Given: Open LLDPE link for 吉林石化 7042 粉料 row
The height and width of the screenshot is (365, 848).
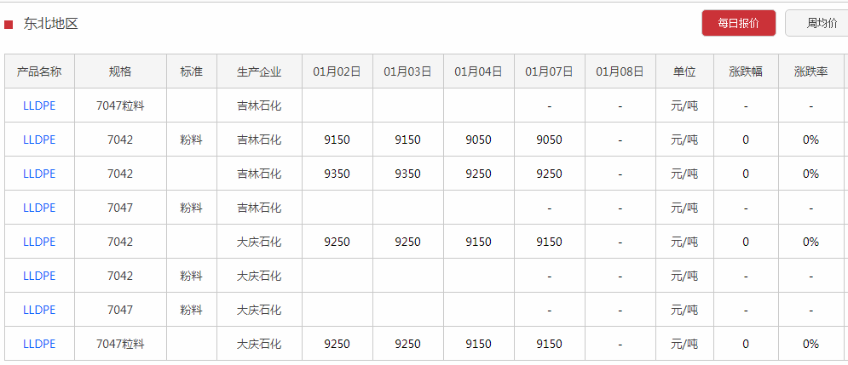Looking at the screenshot, I should 39,140.
